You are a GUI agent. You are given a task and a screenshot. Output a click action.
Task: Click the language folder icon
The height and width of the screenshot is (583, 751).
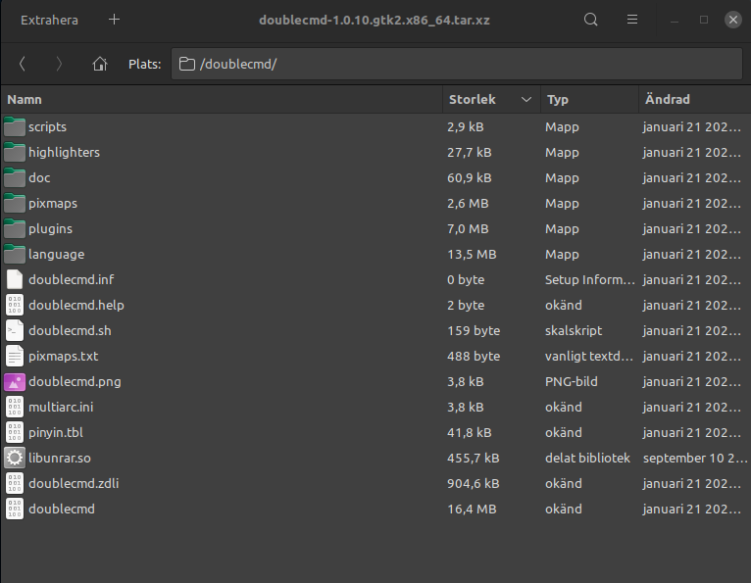point(15,254)
